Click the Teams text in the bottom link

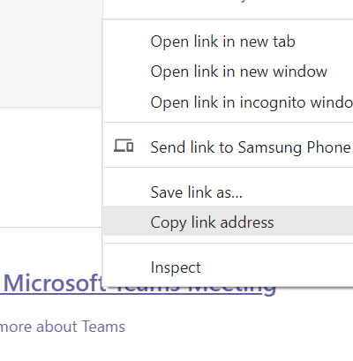coord(103,327)
